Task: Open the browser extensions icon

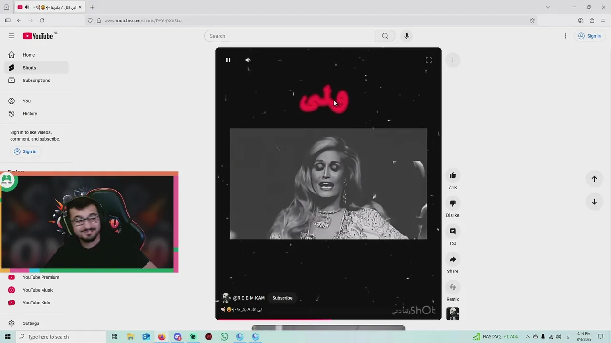Action: pyautogui.click(x=592, y=20)
